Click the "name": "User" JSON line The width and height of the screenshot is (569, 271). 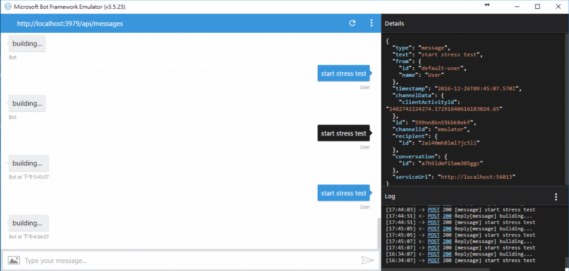[421, 75]
